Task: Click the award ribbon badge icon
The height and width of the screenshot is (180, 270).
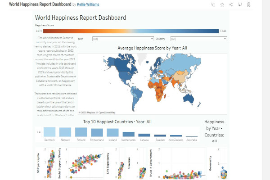Action: coord(248,4)
